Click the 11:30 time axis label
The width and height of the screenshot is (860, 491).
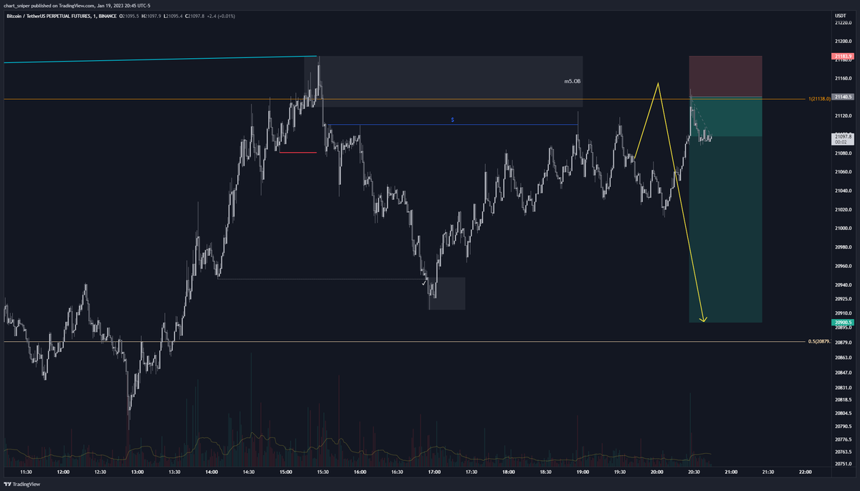26,472
